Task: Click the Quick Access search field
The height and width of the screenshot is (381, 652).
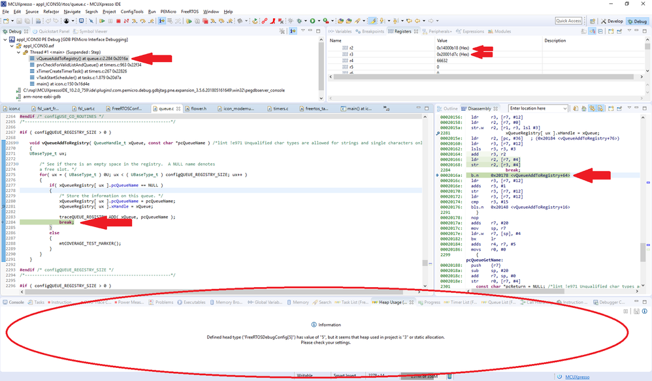Action: point(568,21)
